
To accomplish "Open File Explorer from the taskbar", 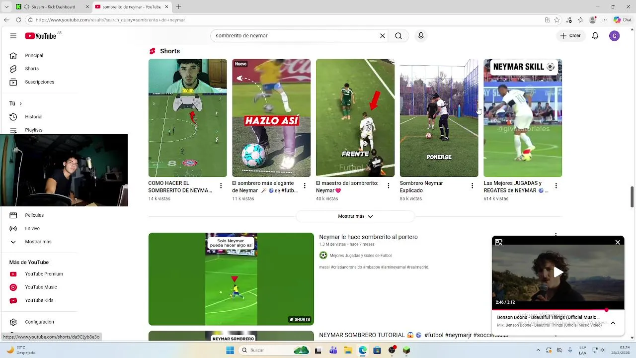I will click(348, 350).
